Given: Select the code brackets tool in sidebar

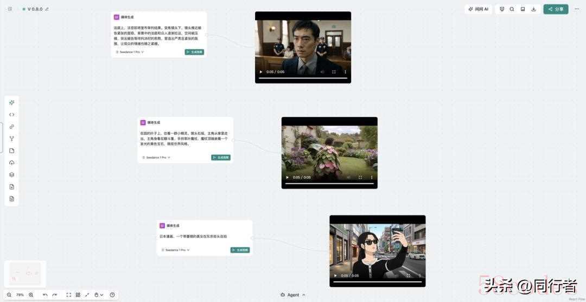Looking at the screenshot, I should [12, 115].
